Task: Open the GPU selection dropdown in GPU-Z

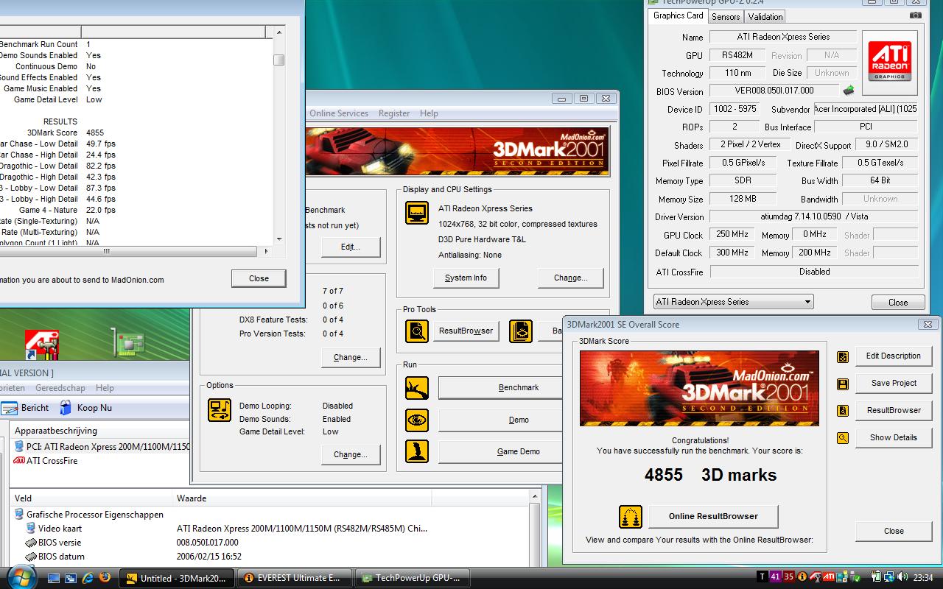Action: coord(734,302)
